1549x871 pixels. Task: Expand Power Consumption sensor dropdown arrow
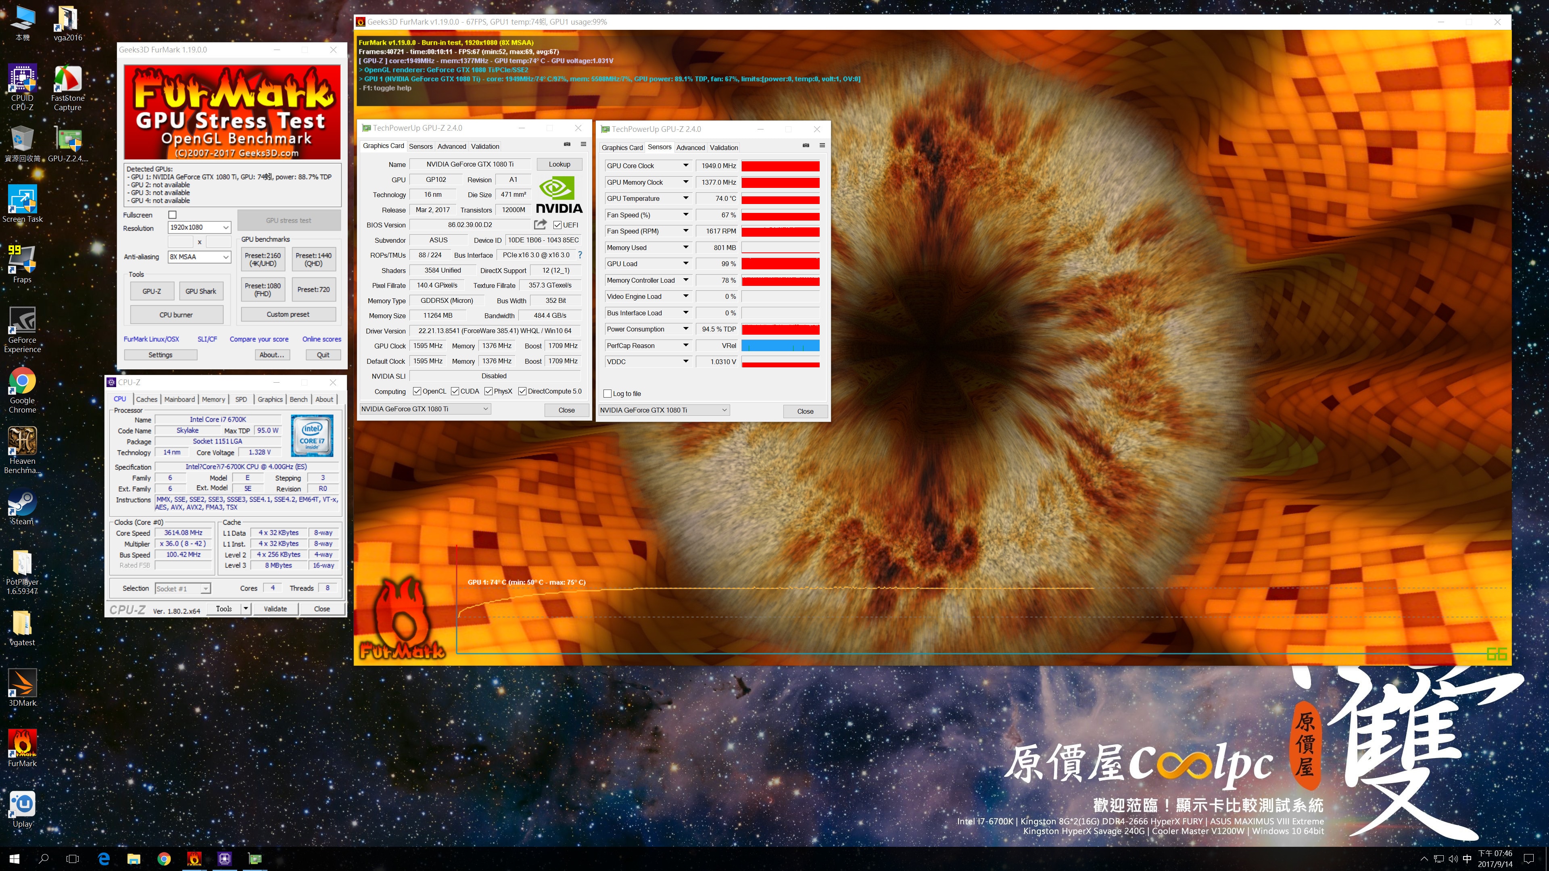685,329
